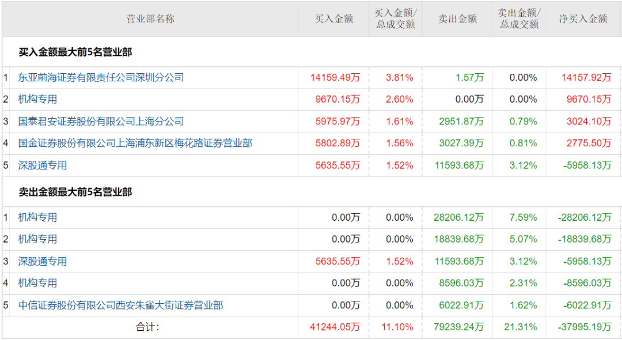Click 深股通专用 link in top-5 buy section
Image resolution: width=622 pixels, height=340 pixels.
pos(43,165)
